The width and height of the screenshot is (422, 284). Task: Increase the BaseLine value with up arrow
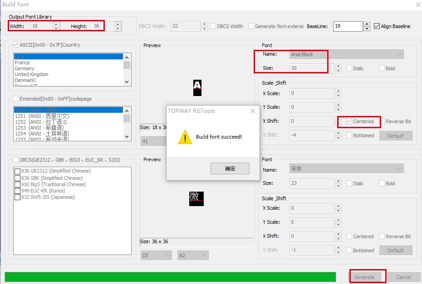pos(367,24)
